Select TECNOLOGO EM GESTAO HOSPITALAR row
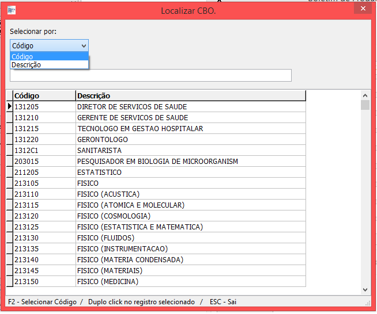 pyautogui.click(x=140, y=129)
